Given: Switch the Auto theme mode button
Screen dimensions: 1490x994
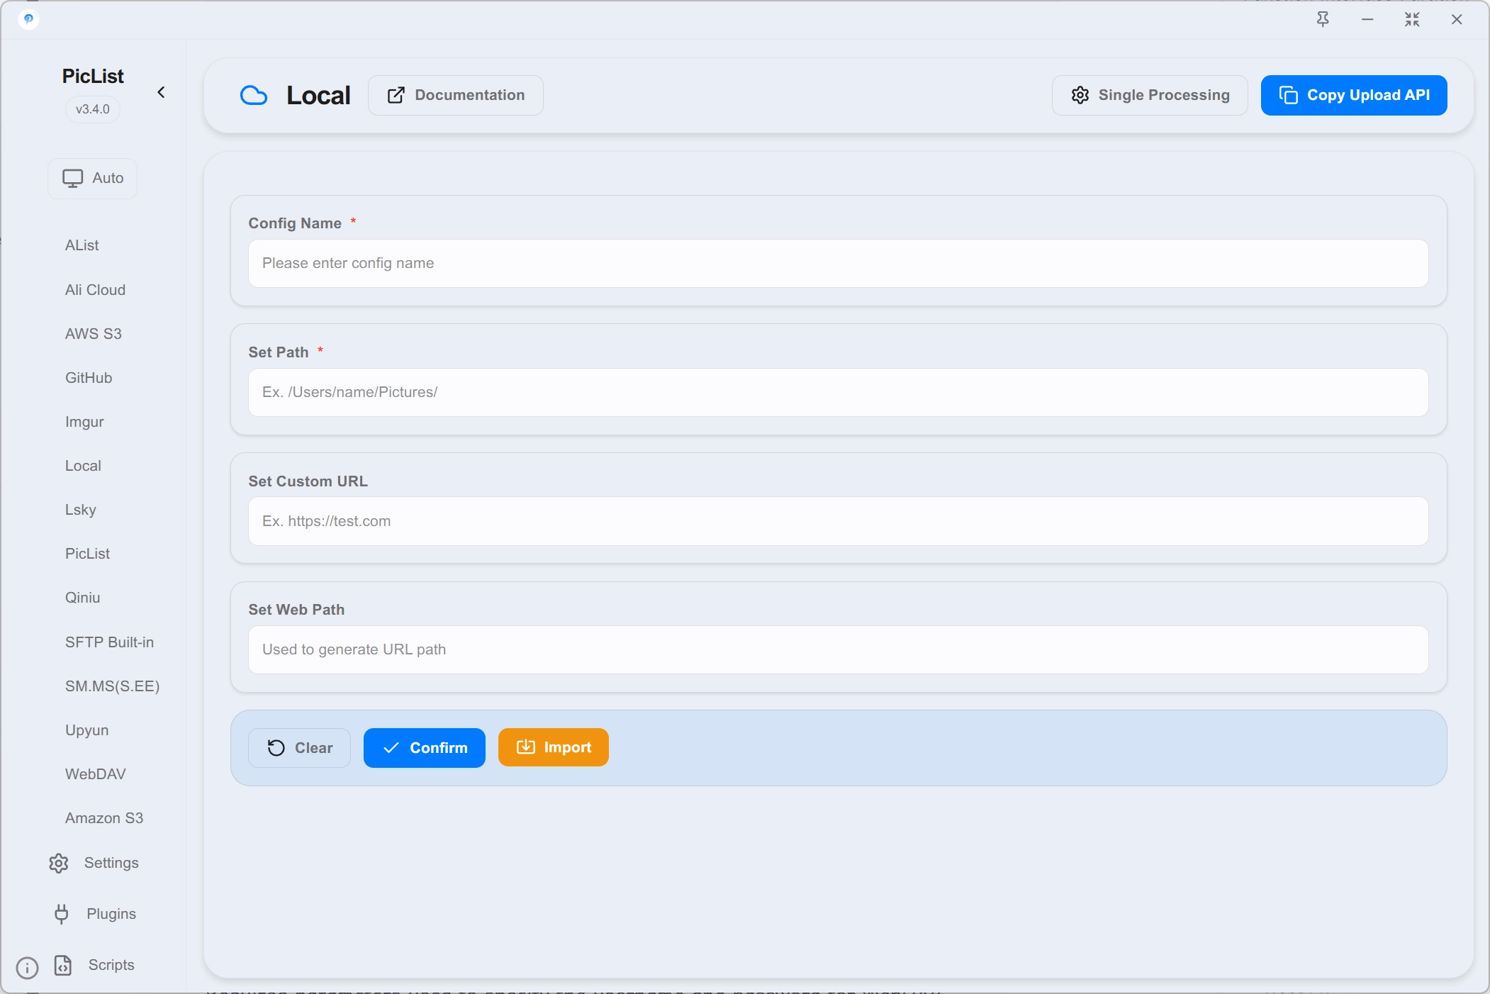Looking at the screenshot, I should tap(92, 178).
